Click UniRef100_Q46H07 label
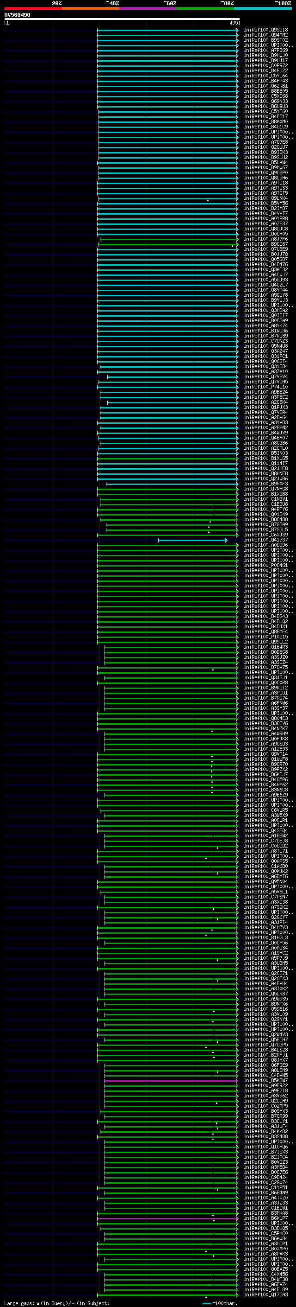296x1307 pixels. [x=265, y=438]
